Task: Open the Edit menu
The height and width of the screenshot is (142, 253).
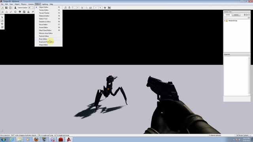Action: click(x=6, y=4)
